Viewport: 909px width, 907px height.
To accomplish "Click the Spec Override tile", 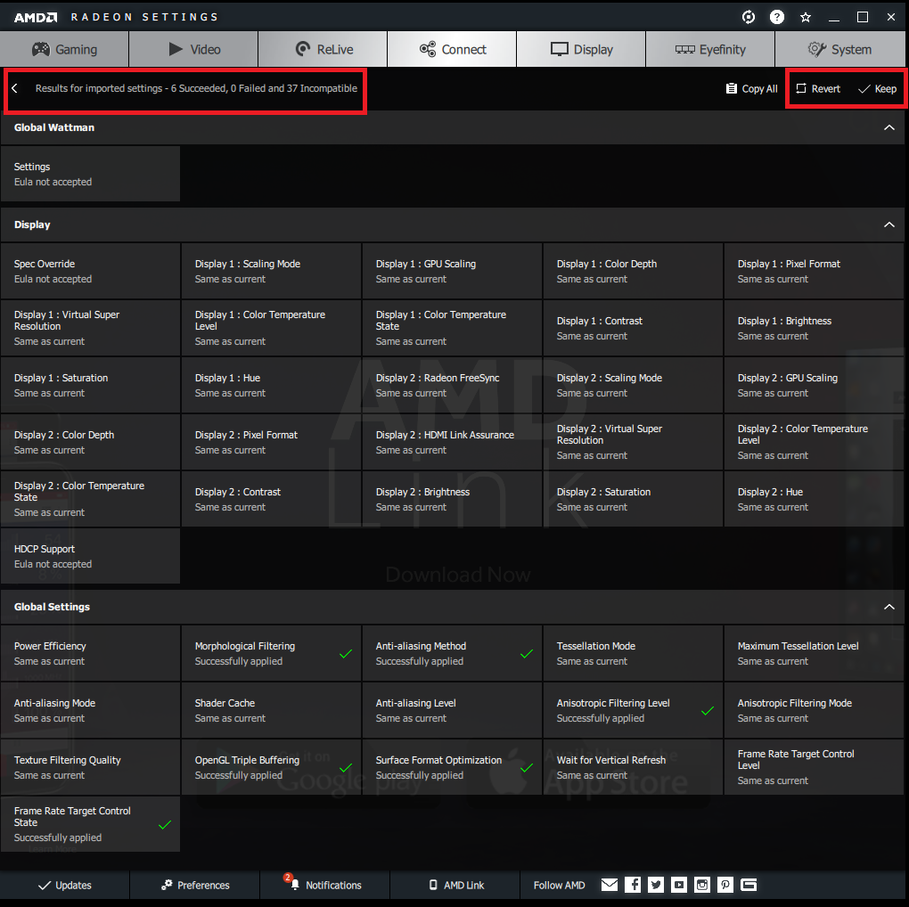I will coord(90,271).
